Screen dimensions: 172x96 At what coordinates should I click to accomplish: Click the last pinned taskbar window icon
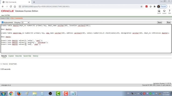tap(74, 94)
